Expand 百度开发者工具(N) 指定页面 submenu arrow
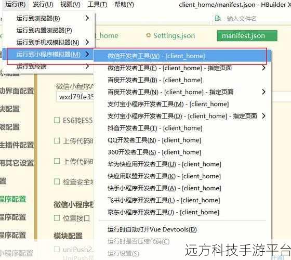Image resolution: width=291 pixels, height=260 pixels. click(264, 92)
